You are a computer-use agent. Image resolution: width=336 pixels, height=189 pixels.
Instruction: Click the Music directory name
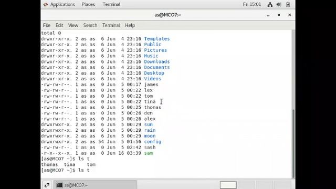[x=151, y=56]
